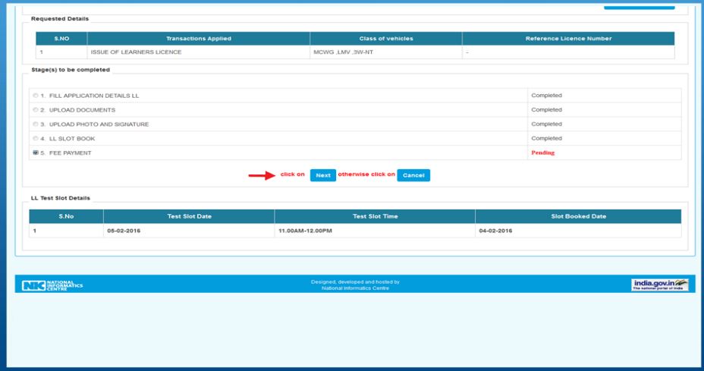Screen dimensions: 704x371
Task: Click the NIC National Informatics Centre logo
Action: [53, 285]
